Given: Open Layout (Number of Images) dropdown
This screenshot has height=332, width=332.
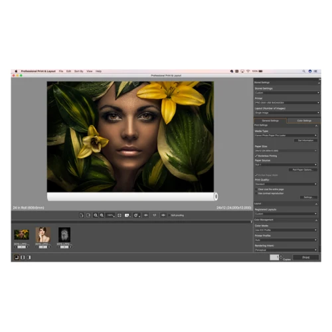Looking at the screenshot, I should (x=287, y=113).
